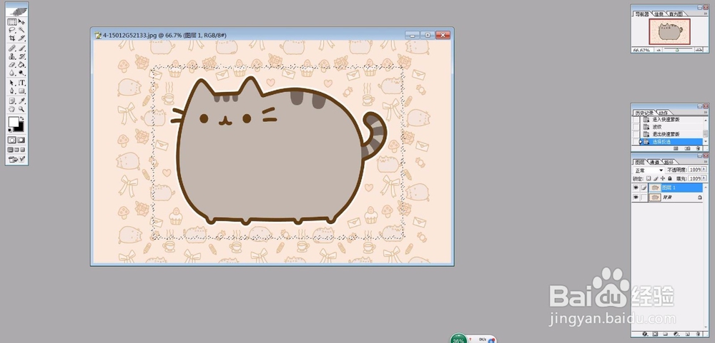
Task: Open the layer opacity slider arrow
Action: pos(704,169)
